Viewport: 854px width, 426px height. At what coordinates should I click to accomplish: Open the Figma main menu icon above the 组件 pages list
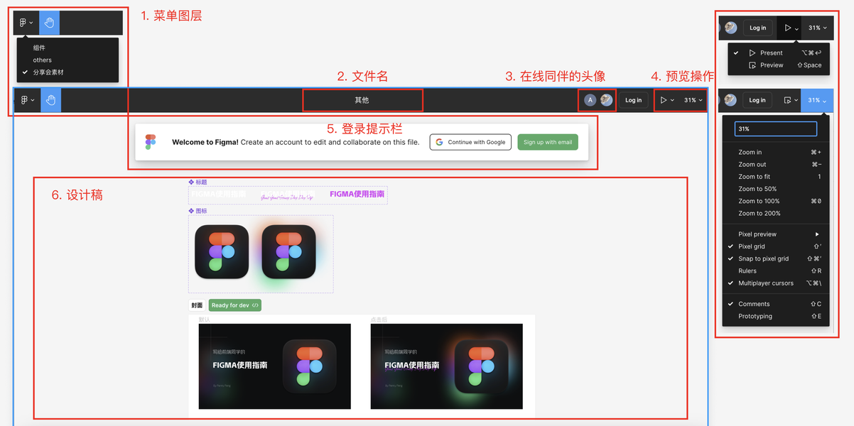point(26,23)
